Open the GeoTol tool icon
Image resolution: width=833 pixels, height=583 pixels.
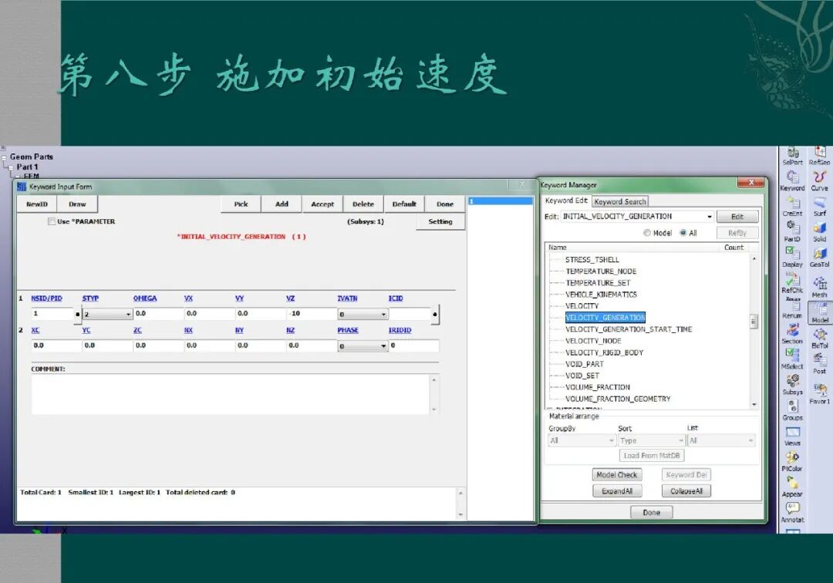(x=820, y=257)
